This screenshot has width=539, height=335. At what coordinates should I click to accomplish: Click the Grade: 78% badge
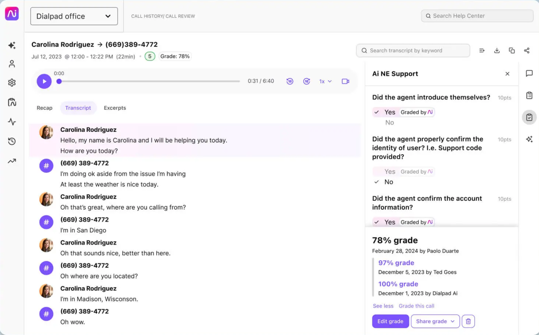pyautogui.click(x=175, y=56)
